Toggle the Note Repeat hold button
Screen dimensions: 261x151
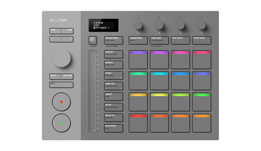tap(114, 128)
